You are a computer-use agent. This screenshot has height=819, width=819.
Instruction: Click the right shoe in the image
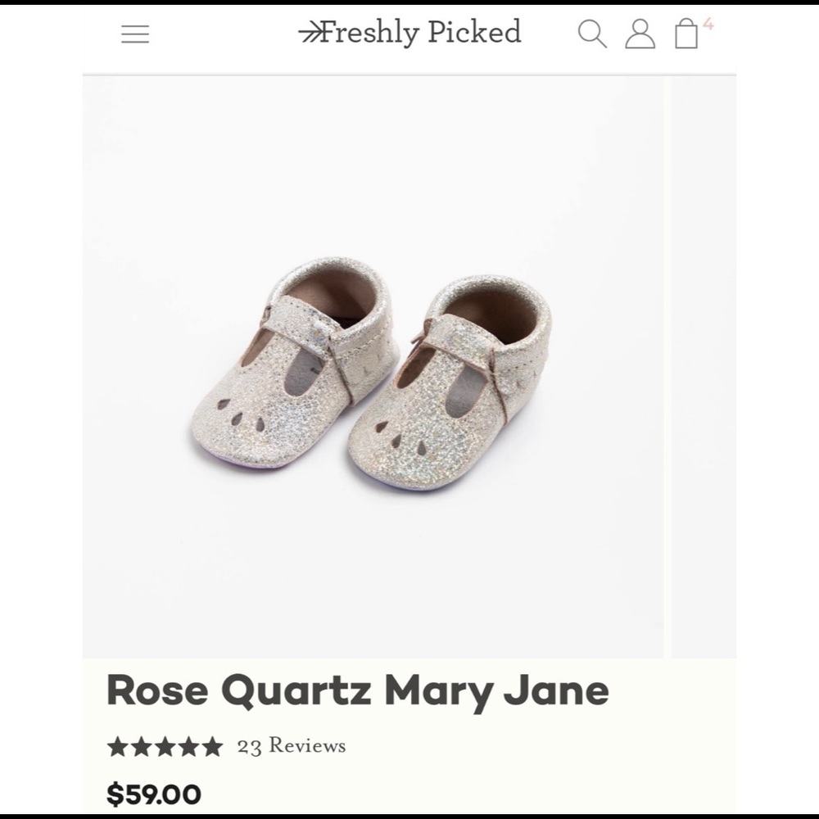pos(467,385)
